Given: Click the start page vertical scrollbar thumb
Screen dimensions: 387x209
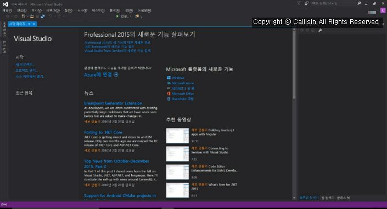Looking at the screenshot, I should click(294, 65).
